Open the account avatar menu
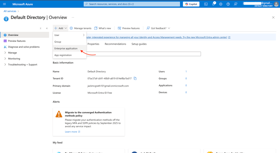 tap(276, 4)
